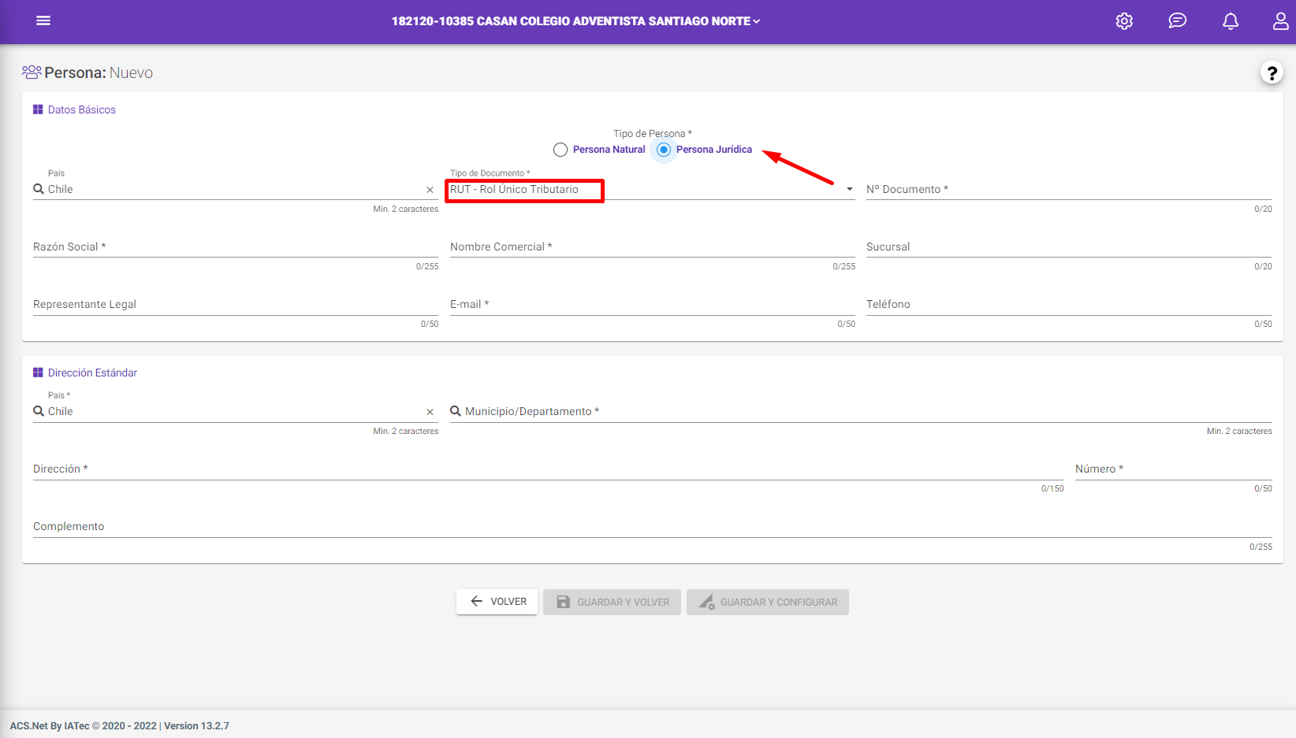Select Persona Natural radio option
This screenshot has height=738, width=1296.
coord(560,150)
